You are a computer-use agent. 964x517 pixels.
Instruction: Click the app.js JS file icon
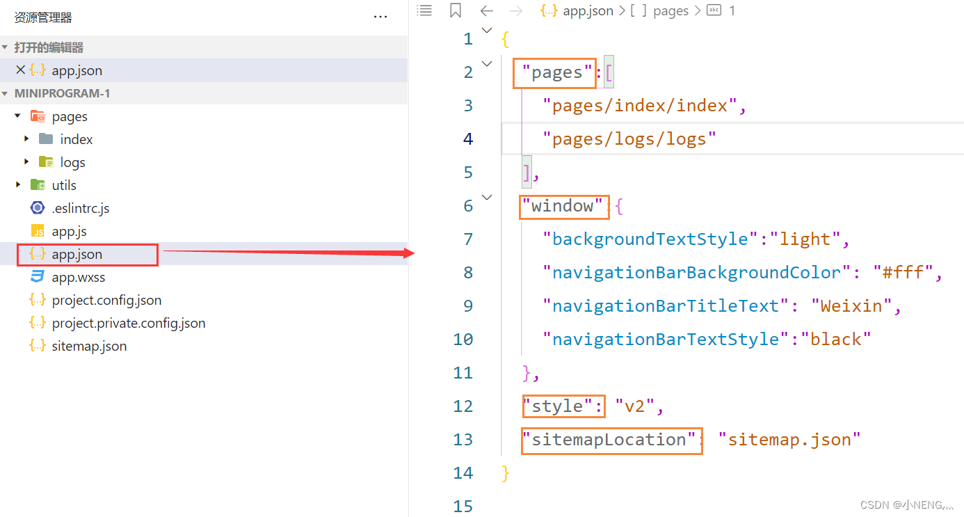pos(38,231)
